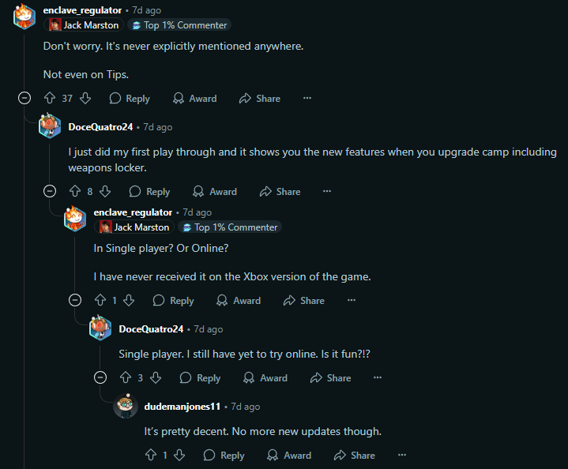Open more options on dudemanjones11's comment

(x=402, y=456)
